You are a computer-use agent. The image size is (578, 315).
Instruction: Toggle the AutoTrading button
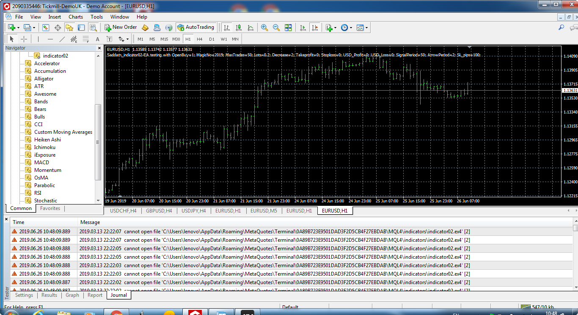click(x=195, y=27)
